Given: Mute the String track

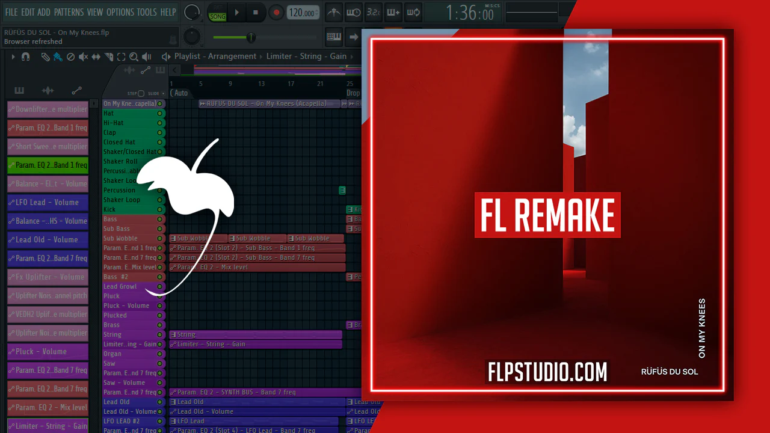Looking at the screenshot, I should tap(160, 334).
